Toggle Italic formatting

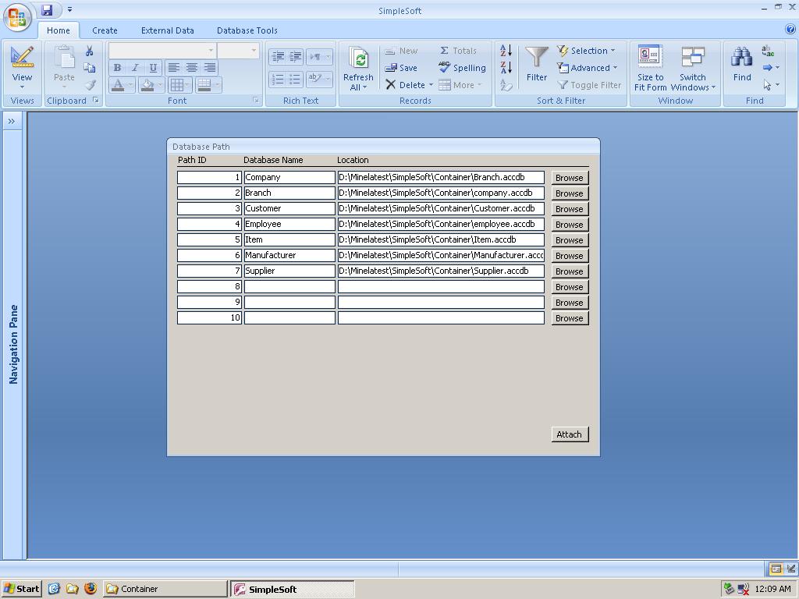pyautogui.click(x=135, y=68)
